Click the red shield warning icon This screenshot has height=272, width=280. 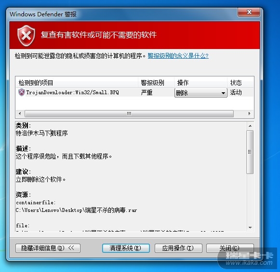26,36
